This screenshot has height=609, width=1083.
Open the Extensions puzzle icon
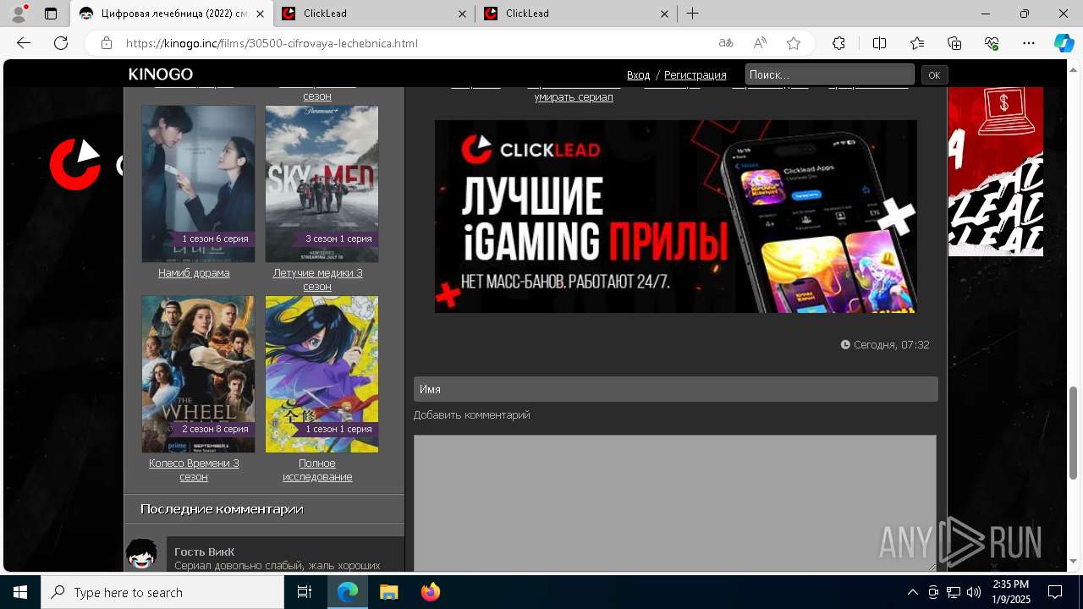click(x=838, y=43)
